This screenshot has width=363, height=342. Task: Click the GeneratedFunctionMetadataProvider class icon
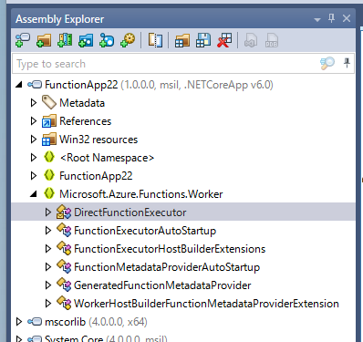pyautogui.click(x=64, y=285)
